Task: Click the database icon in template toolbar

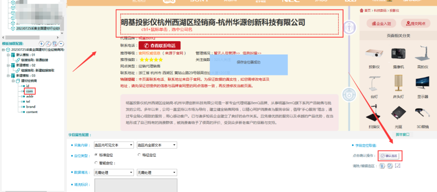Action: coord(55,44)
